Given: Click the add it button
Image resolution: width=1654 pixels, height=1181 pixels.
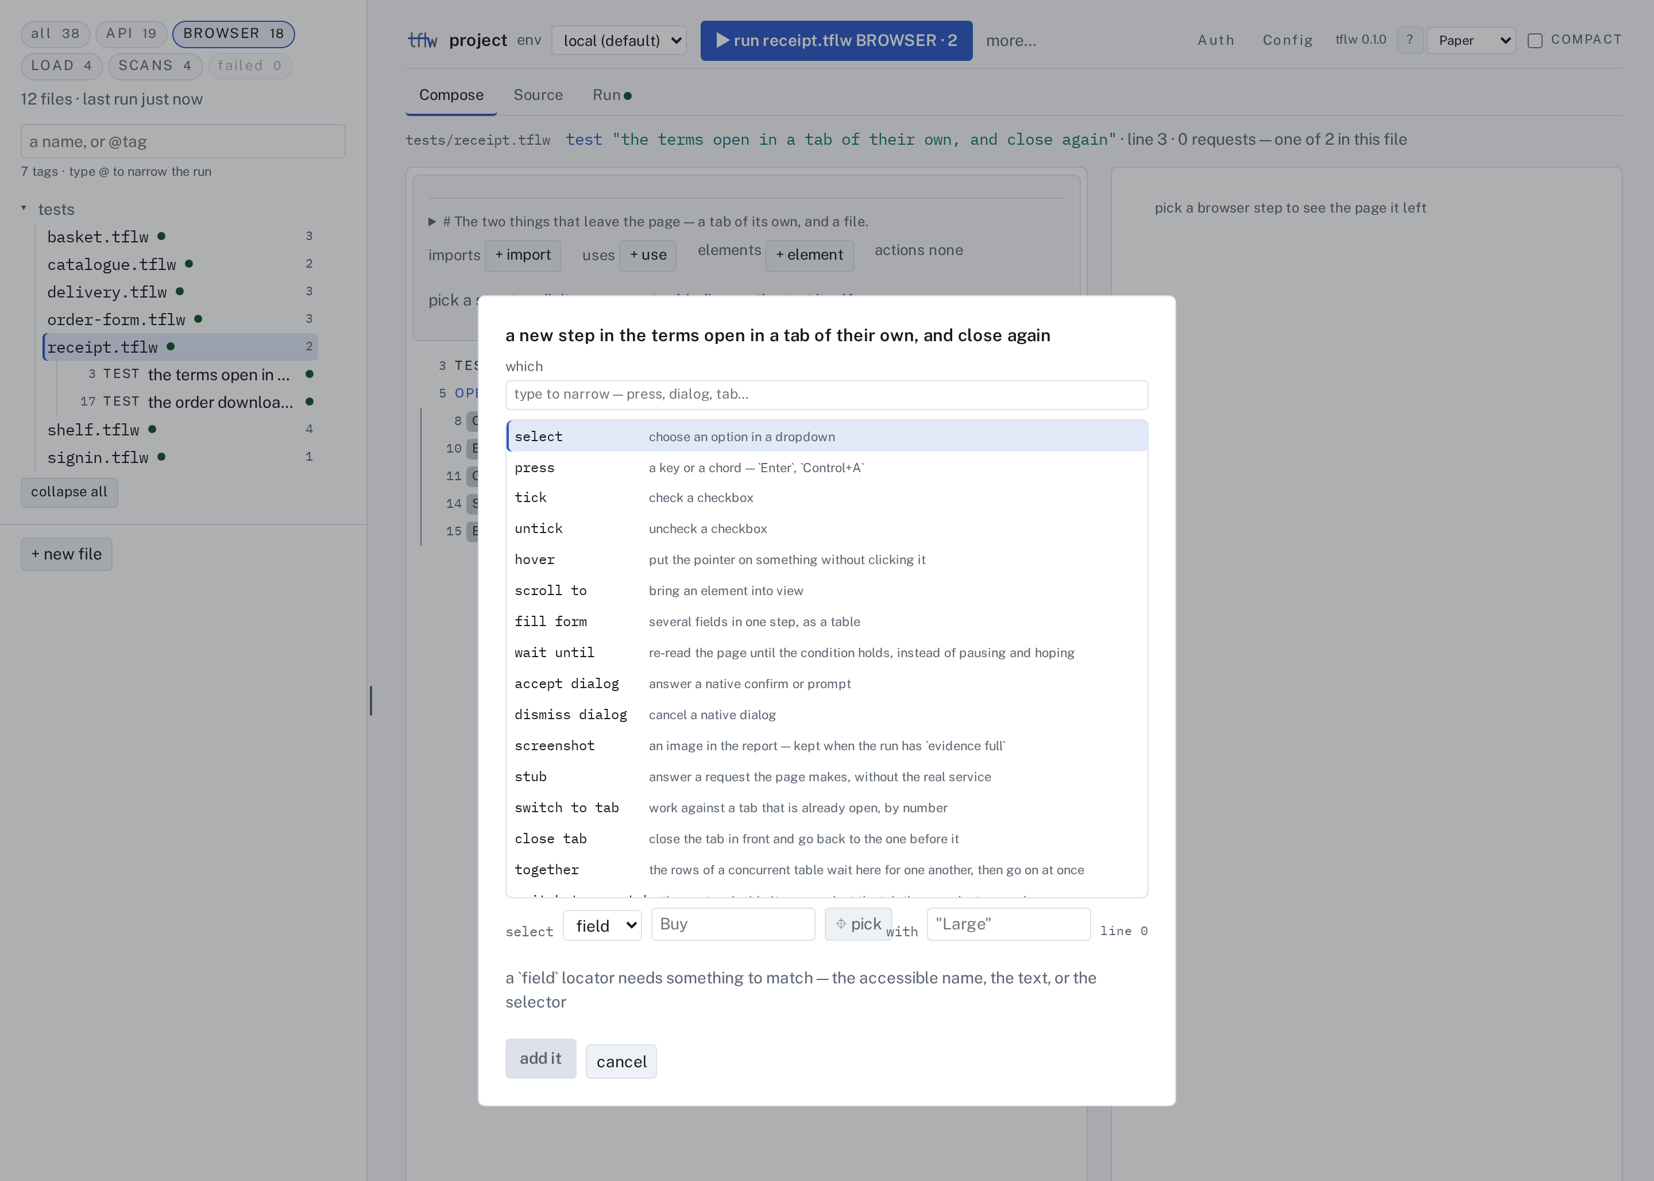Looking at the screenshot, I should pyautogui.click(x=540, y=1058).
